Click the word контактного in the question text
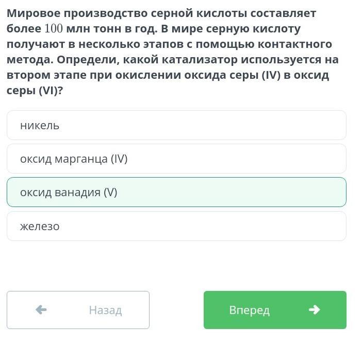This screenshot has width=362, height=345. coord(295,44)
